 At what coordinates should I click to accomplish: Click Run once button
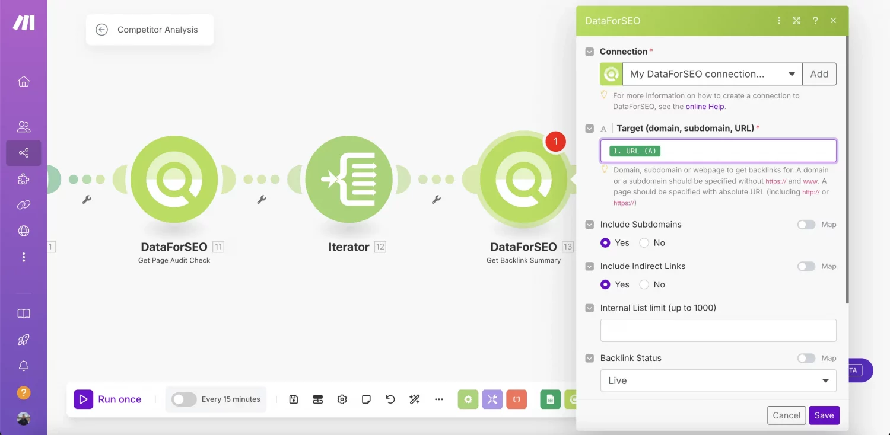(x=108, y=399)
